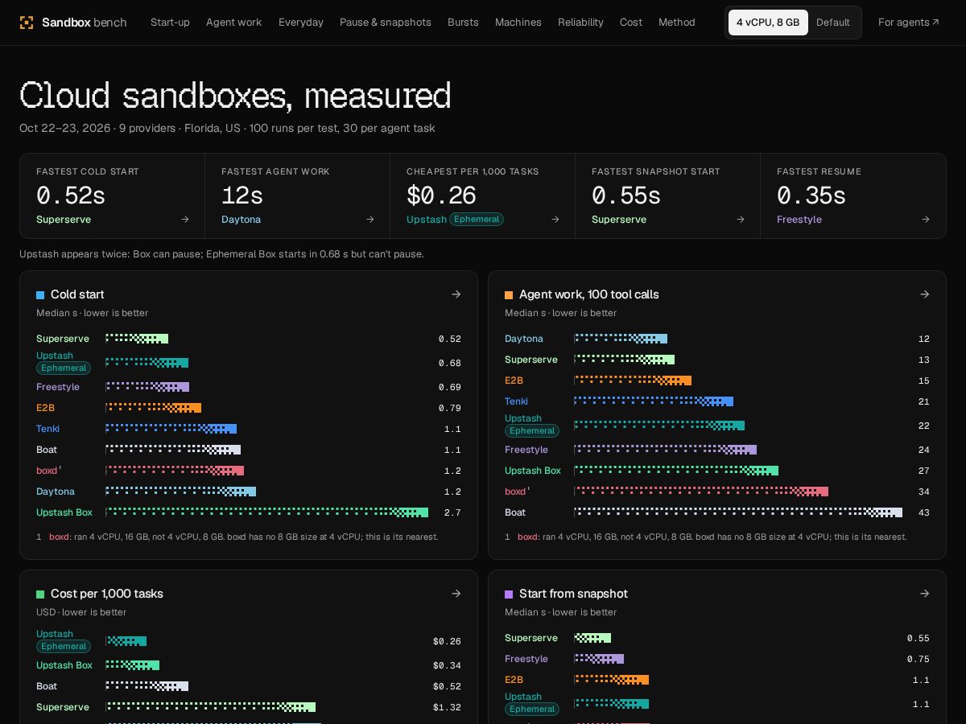
Task: Click Freestyle under Fastest Resume
Action: [x=799, y=220]
